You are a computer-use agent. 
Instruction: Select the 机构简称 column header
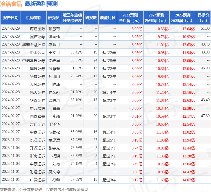tap(34, 18)
